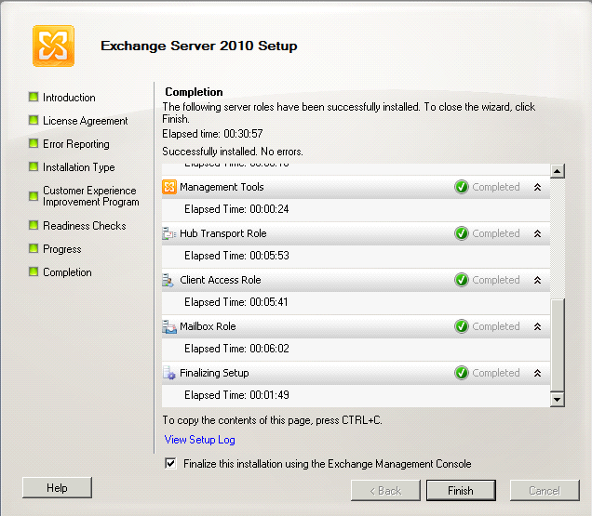592x516 pixels.
Task: Click Elapsed Time 00:05:53 text
Action: tap(236, 256)
